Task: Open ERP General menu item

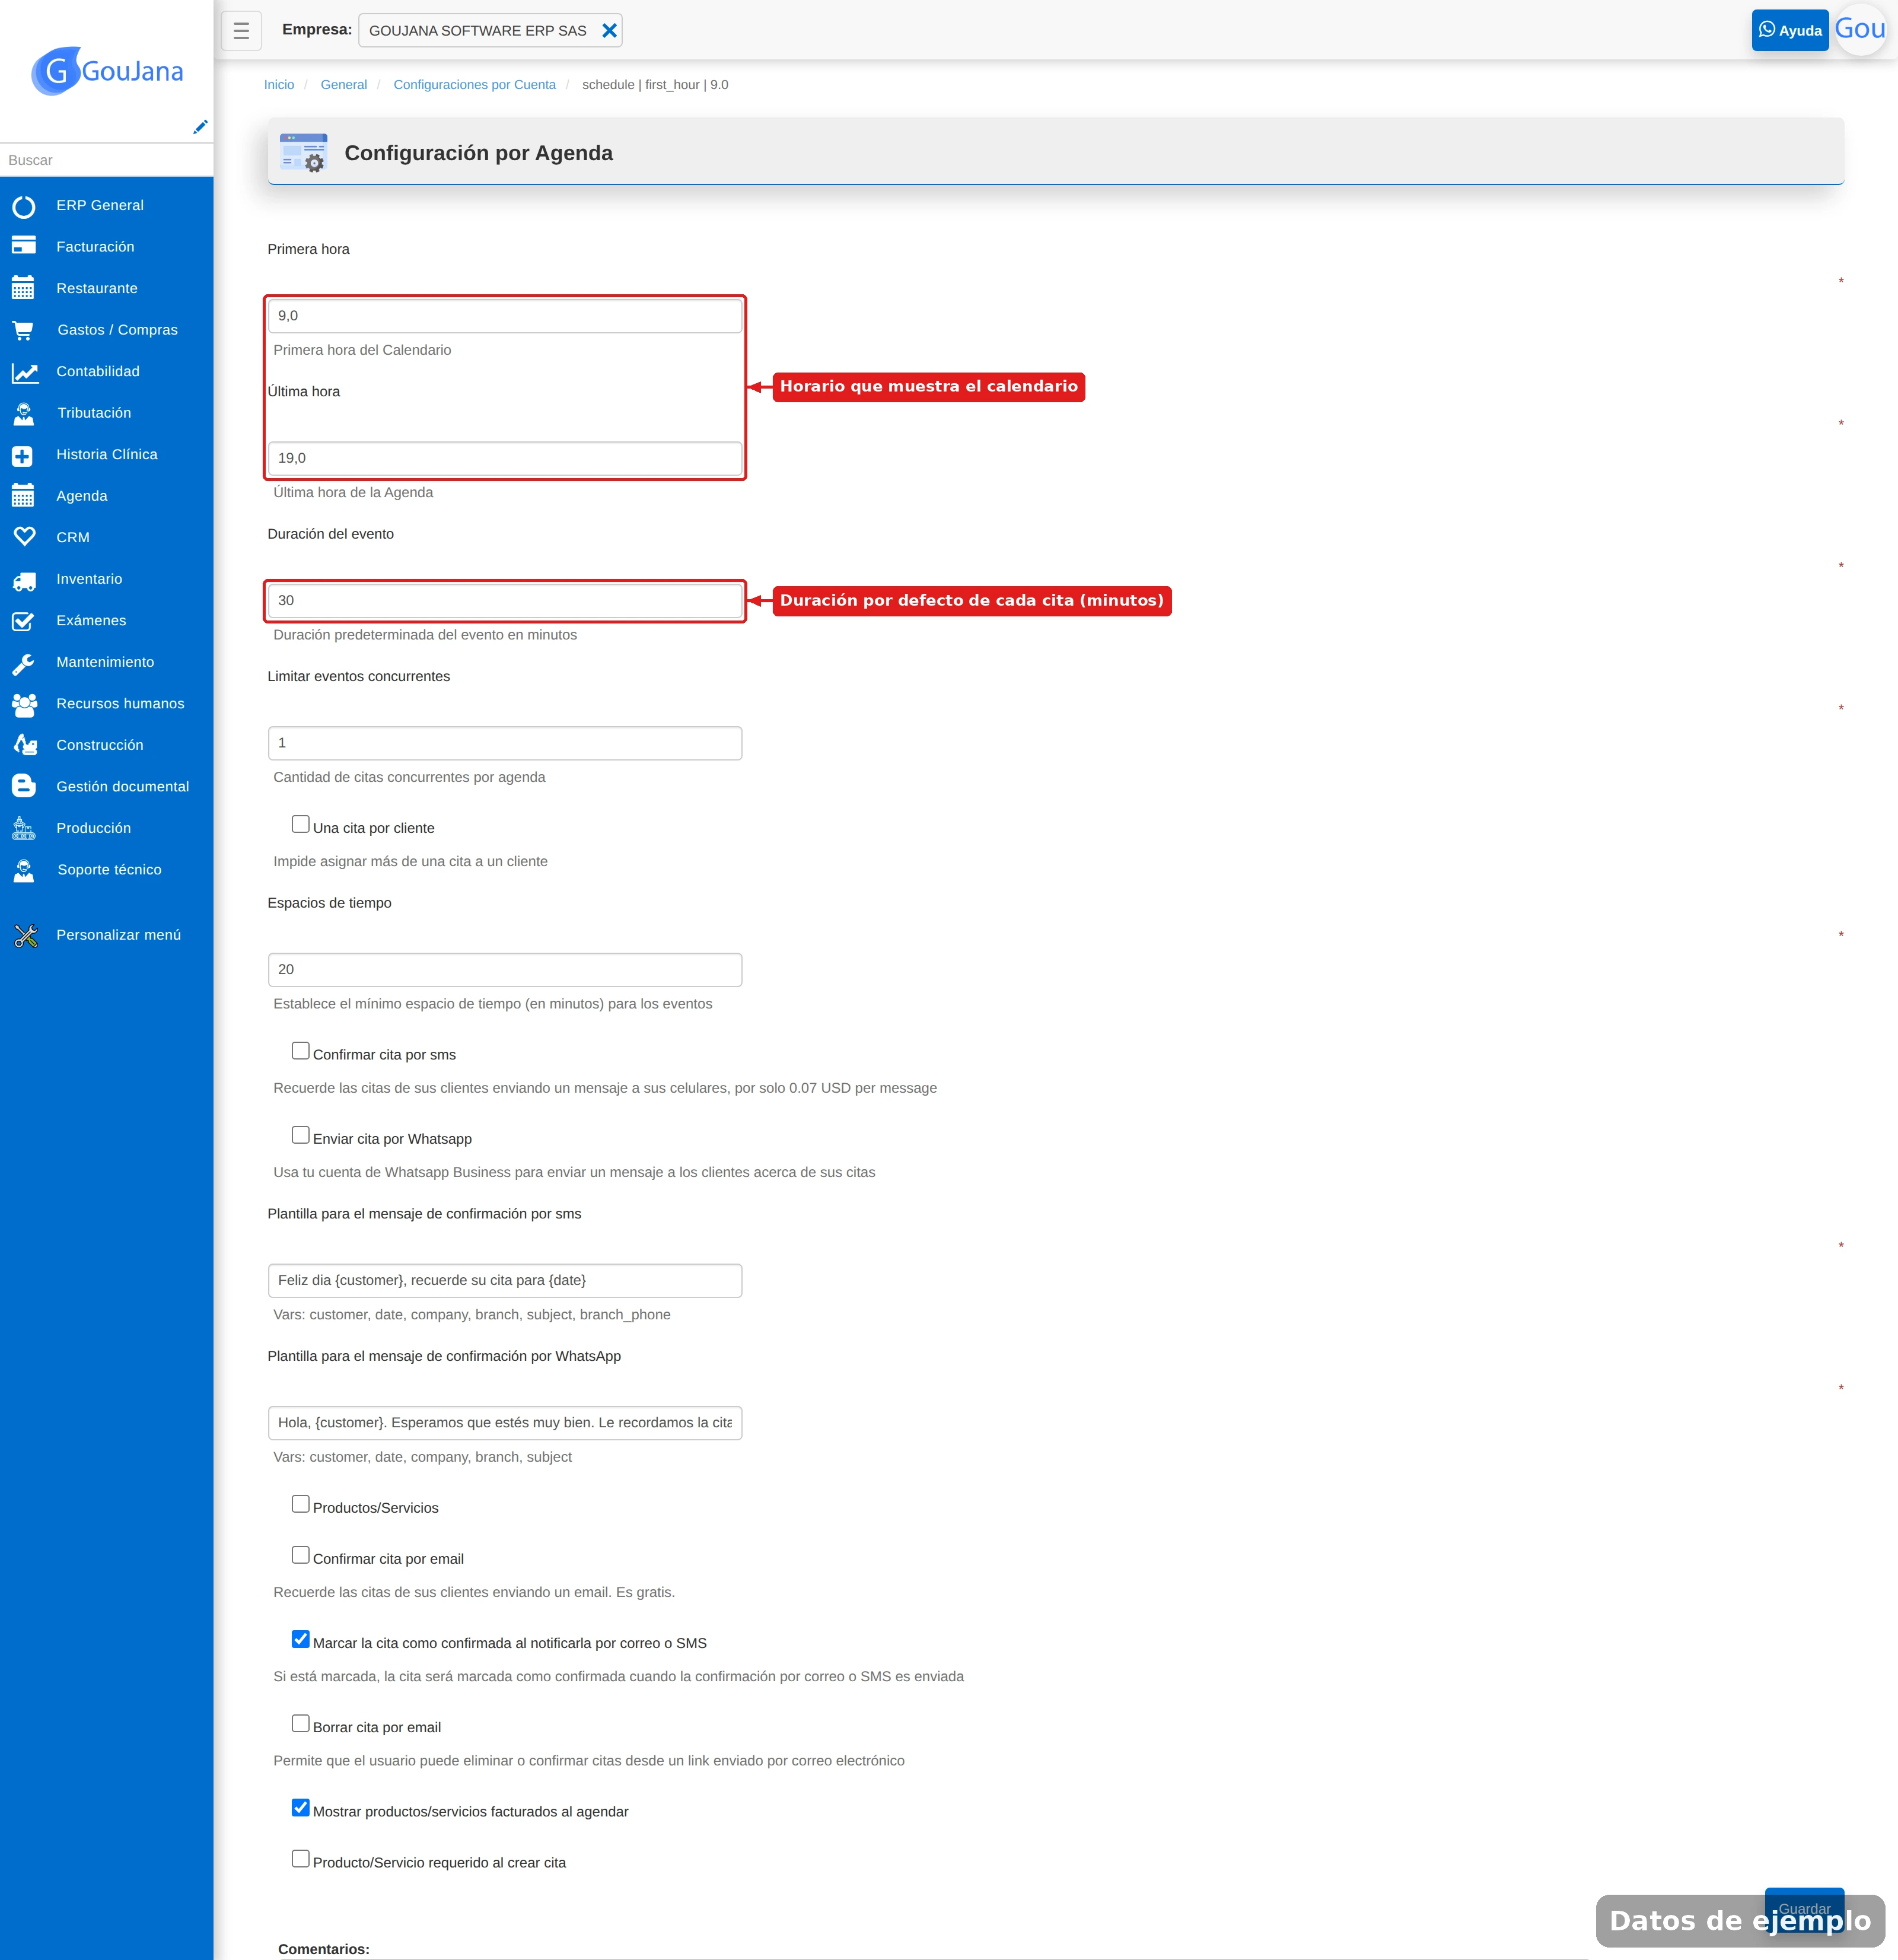Action: (x=107, y=205)
